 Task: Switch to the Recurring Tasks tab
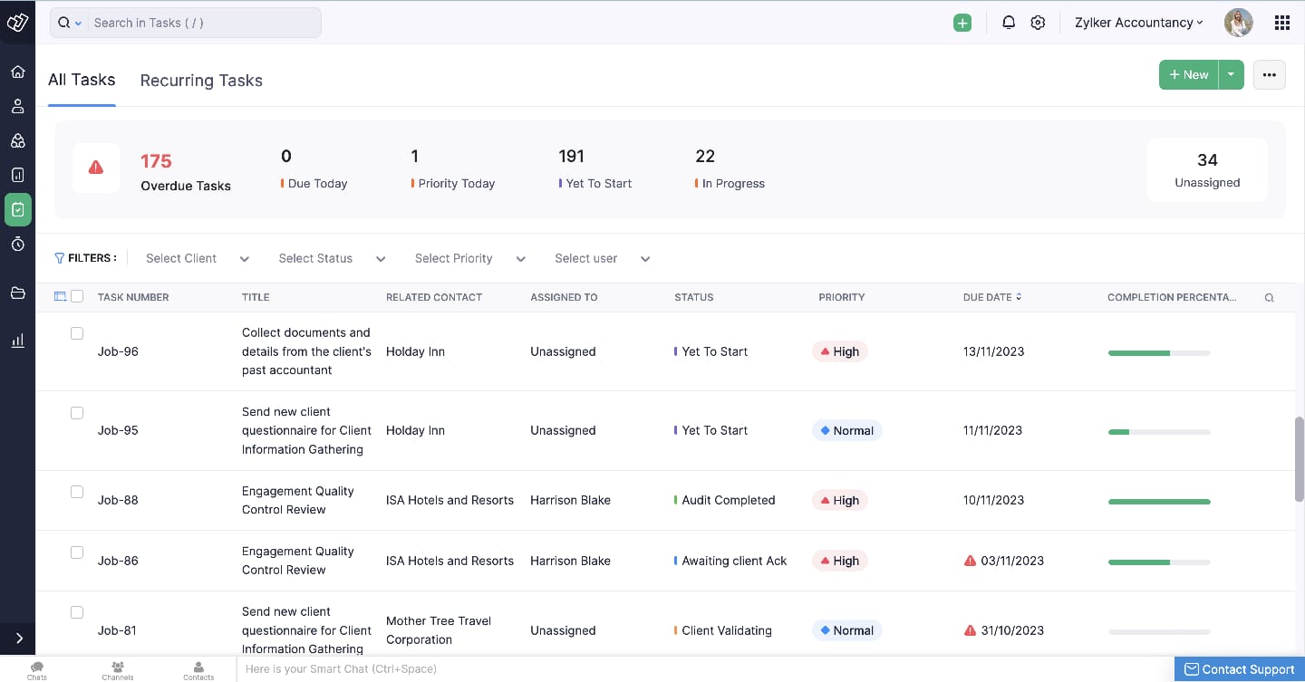(x=200, y=81)
